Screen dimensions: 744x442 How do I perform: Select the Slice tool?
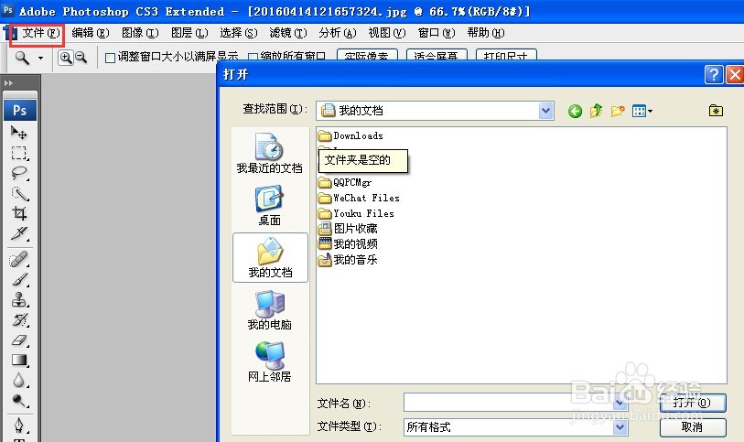tap(19, 233)
